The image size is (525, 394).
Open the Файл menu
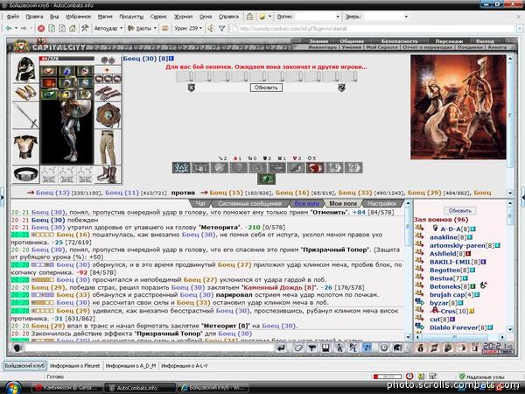[x=13, y=17]
